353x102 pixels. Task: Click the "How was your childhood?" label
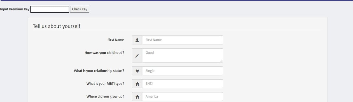pos(104,53)
